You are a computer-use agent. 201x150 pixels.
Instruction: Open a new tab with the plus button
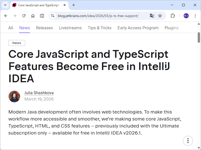pyautogui.click(x=74, y=5)
